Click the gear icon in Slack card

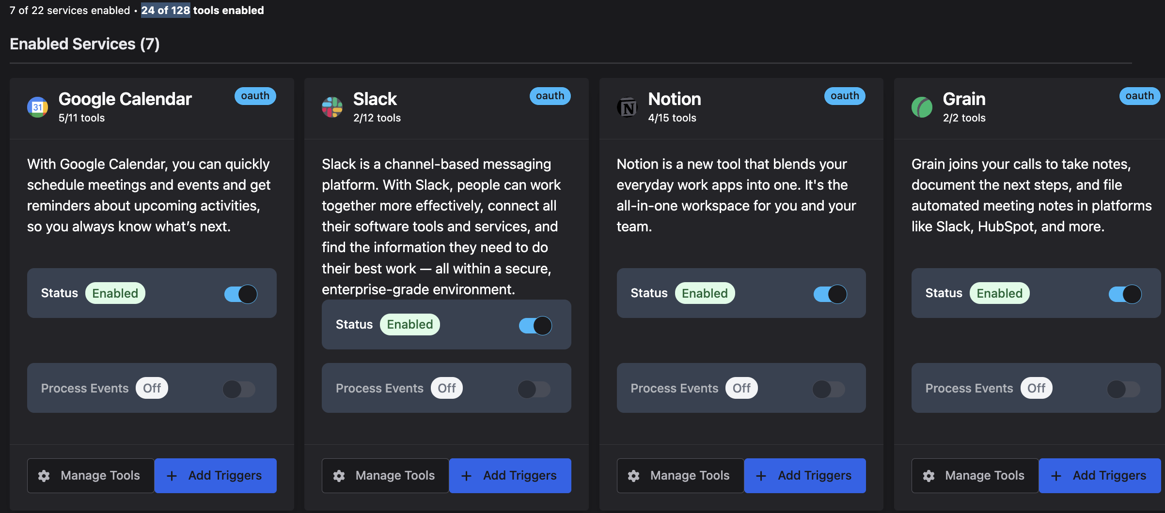coord(339,476)
